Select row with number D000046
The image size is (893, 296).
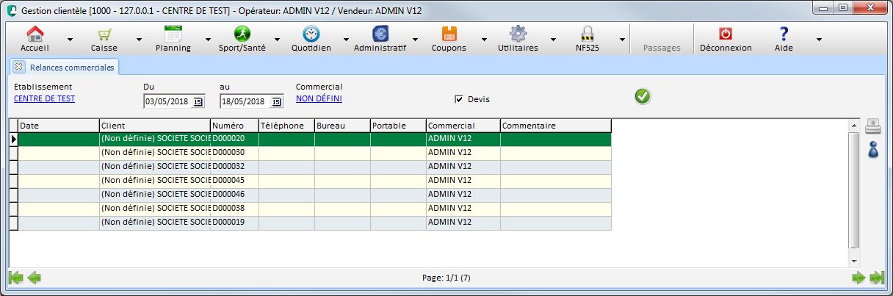(x=314, y=195)
